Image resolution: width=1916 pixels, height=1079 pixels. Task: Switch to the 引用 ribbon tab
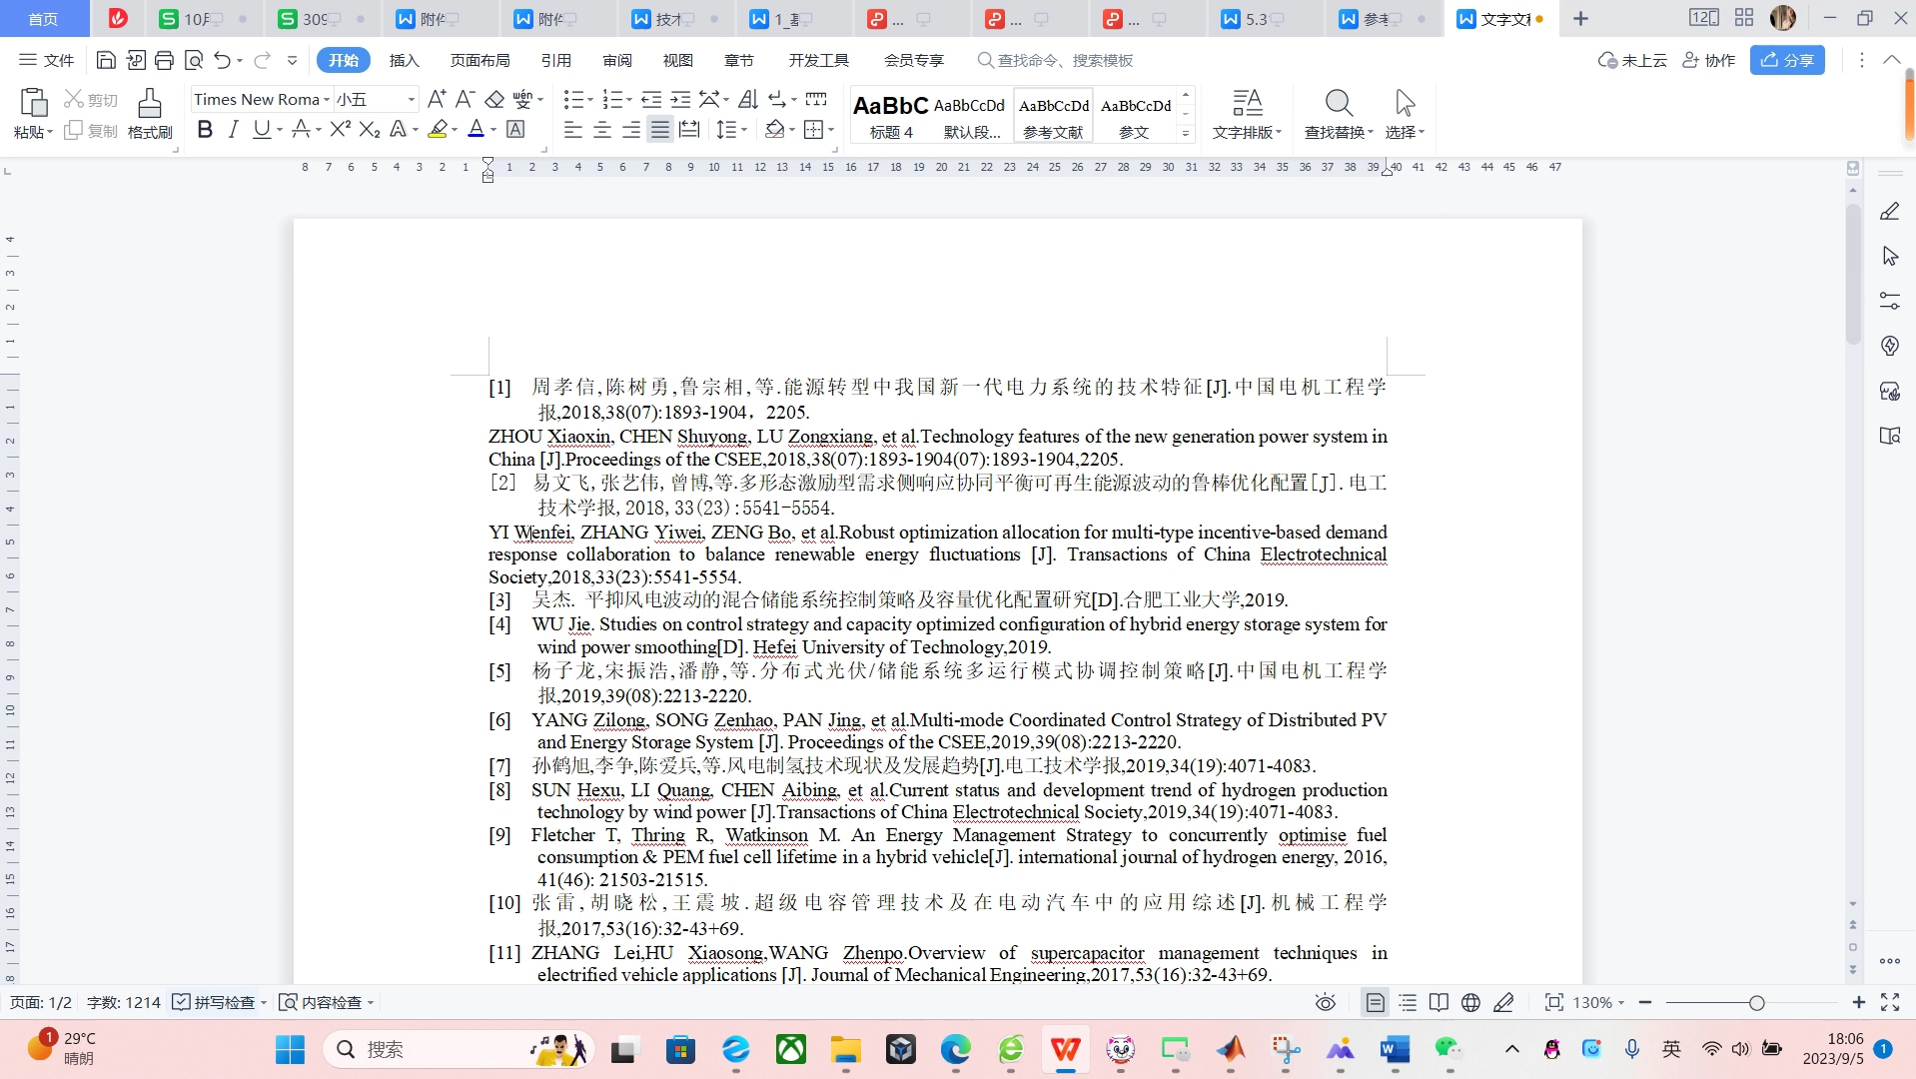point(556,60)
